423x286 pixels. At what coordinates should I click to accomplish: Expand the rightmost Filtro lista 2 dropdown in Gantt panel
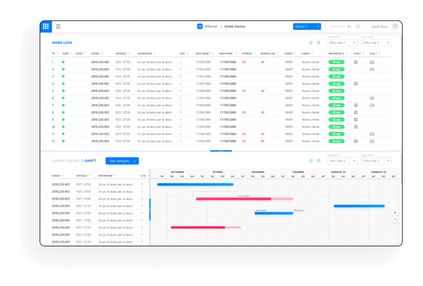coord(376,161)
